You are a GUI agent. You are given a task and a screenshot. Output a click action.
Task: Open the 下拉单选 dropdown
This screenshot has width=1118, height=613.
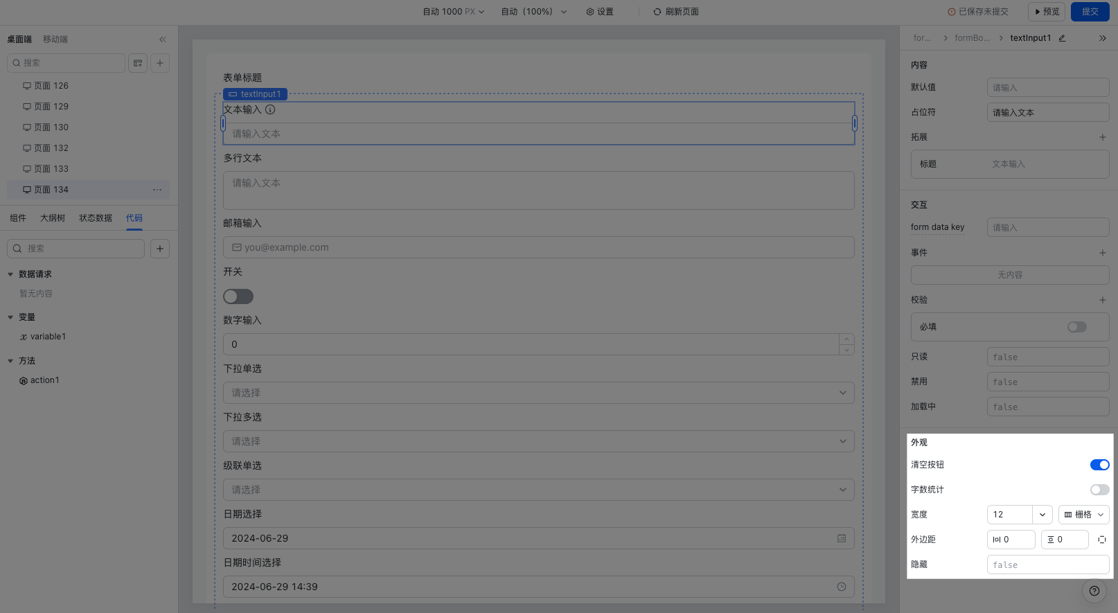click(538, 393)
